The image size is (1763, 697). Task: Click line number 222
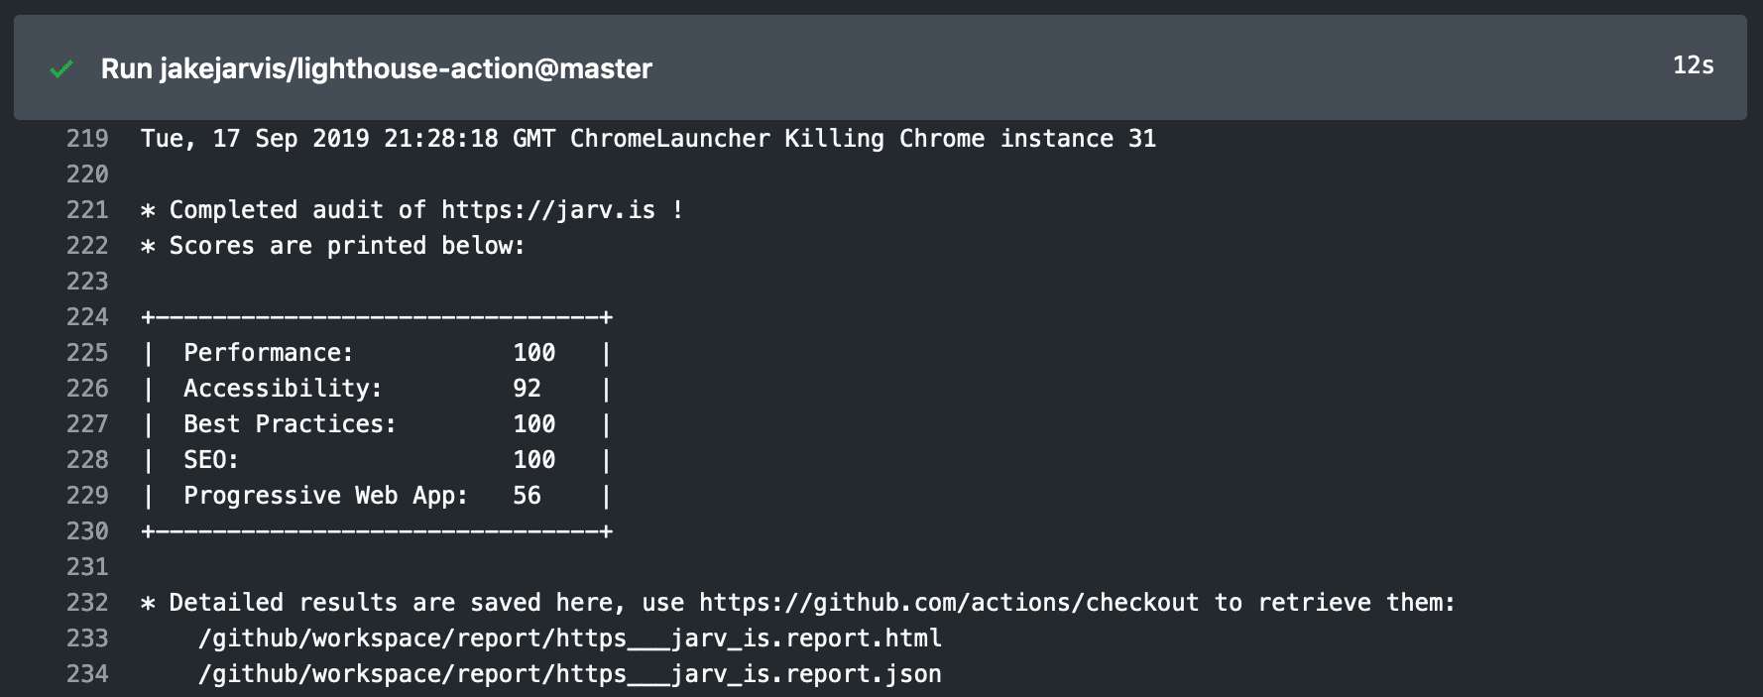point(87,246)
